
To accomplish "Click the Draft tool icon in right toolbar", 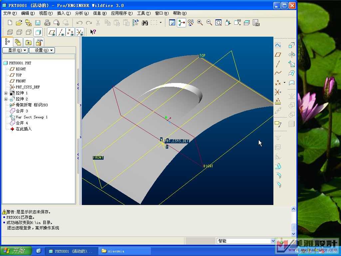I will [278, 166].
